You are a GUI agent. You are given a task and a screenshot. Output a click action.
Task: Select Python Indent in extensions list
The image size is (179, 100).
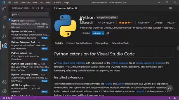coord(30,56)
